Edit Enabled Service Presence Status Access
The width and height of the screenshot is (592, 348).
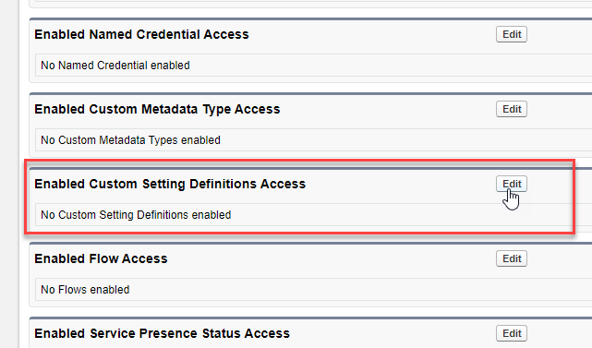click(512, 333)
